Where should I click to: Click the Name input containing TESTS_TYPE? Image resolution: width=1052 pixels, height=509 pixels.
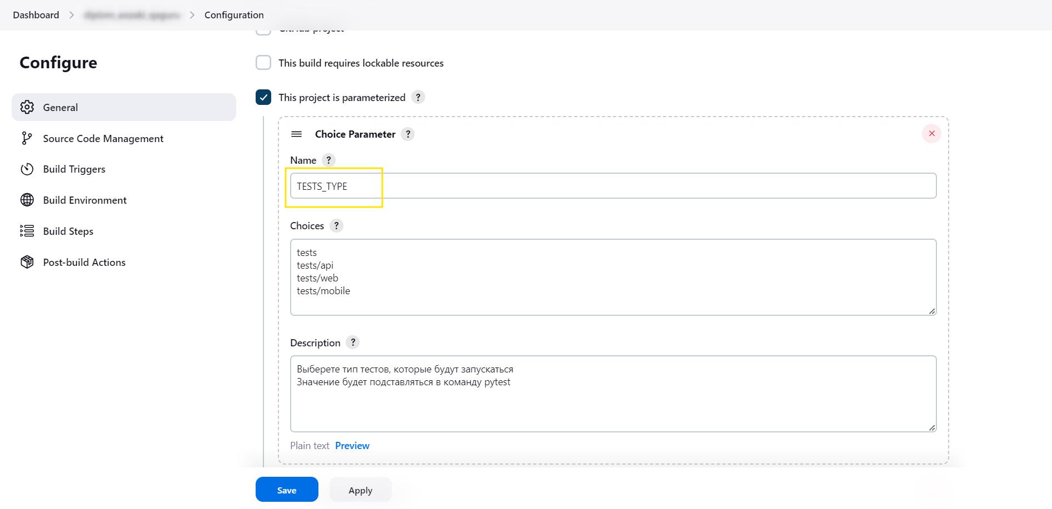coord(613,186)
